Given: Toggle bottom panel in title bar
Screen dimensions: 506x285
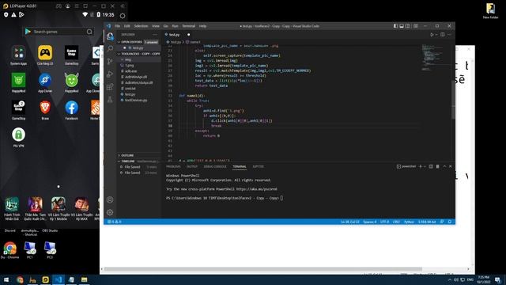Looking at the screenshot, I should click(402, 26).
